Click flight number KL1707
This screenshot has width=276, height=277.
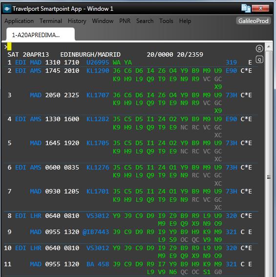(98, 95)
